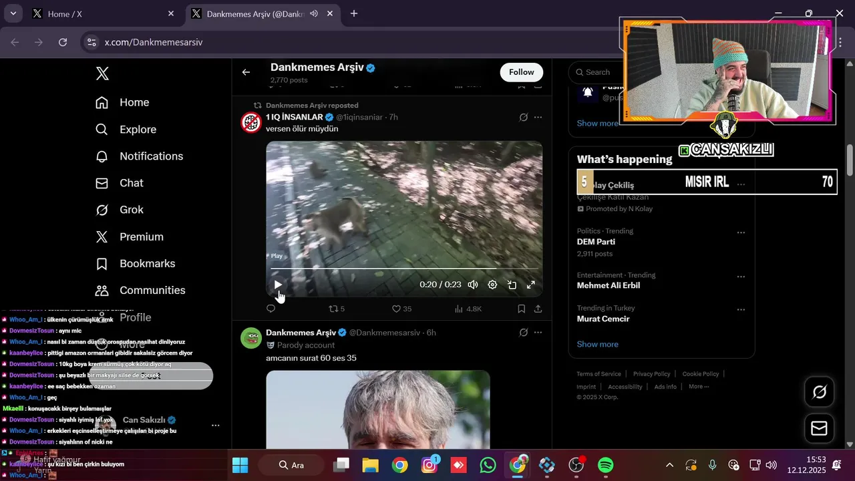Go to Home in sidebar
The width and height of the screenshot is (855, 481).
pos(122,102)
